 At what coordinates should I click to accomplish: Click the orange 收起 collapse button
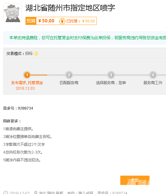click(x=135, y=180)
